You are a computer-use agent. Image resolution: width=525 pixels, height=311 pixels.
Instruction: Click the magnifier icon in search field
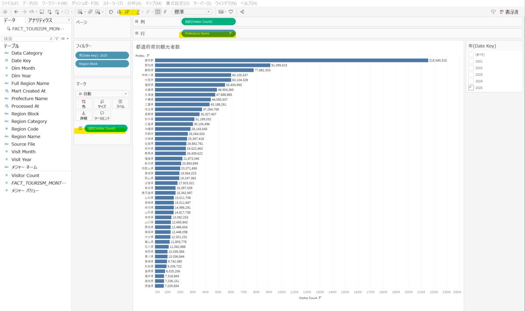tap(51, 39)
